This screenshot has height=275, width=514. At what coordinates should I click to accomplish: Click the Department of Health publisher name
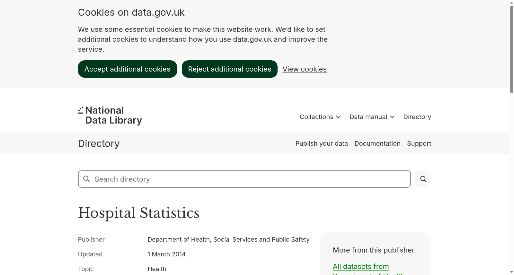228,239
